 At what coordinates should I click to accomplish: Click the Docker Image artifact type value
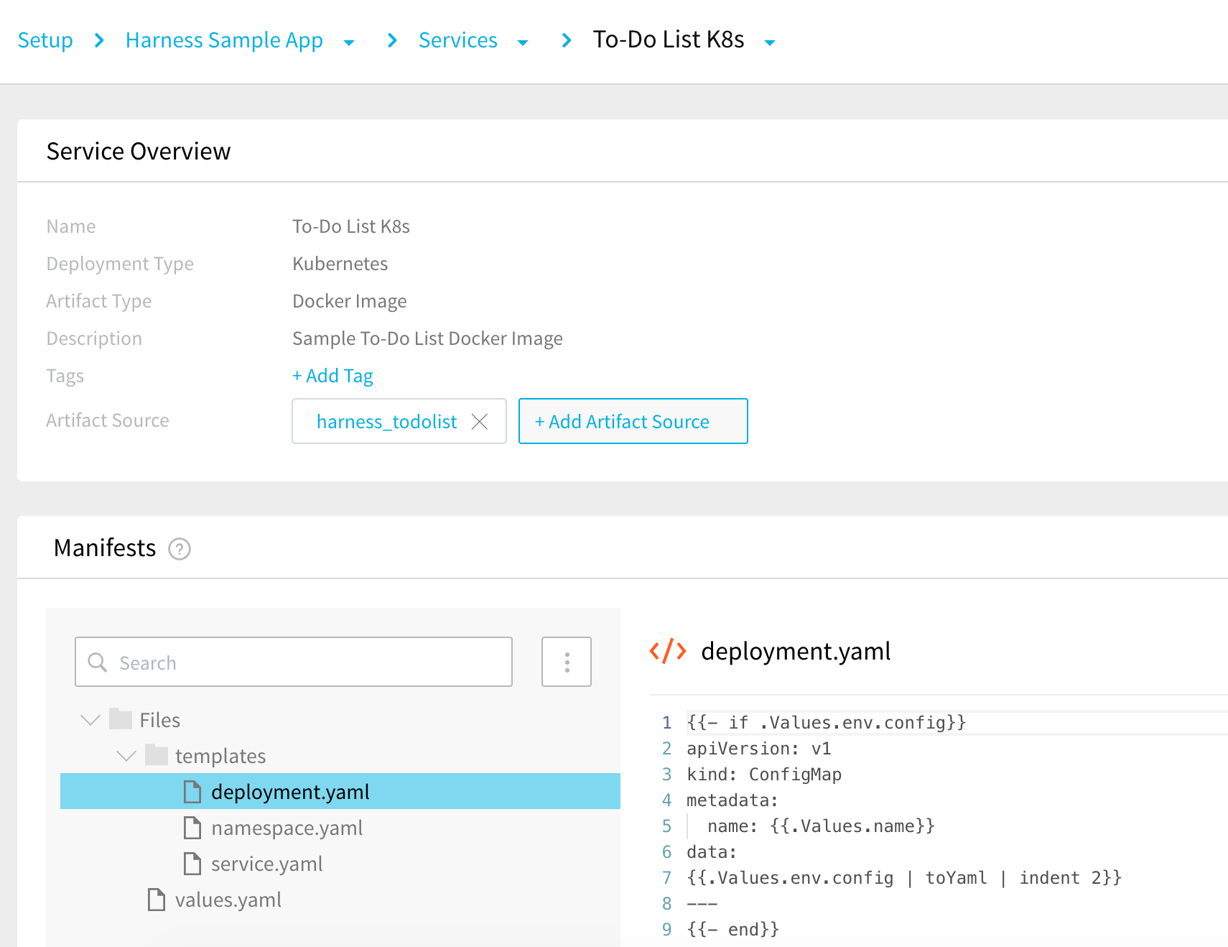tap(350, 301)
